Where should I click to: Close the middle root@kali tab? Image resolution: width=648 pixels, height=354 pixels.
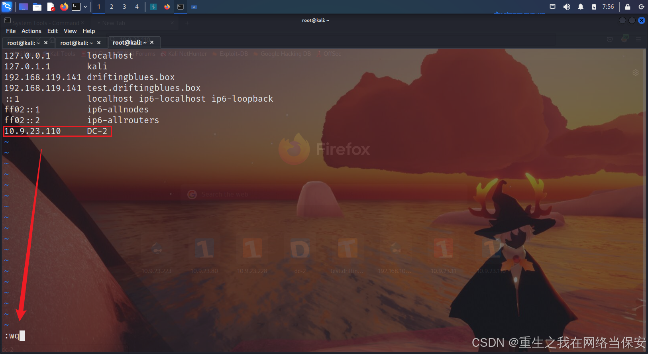point(99,43)
